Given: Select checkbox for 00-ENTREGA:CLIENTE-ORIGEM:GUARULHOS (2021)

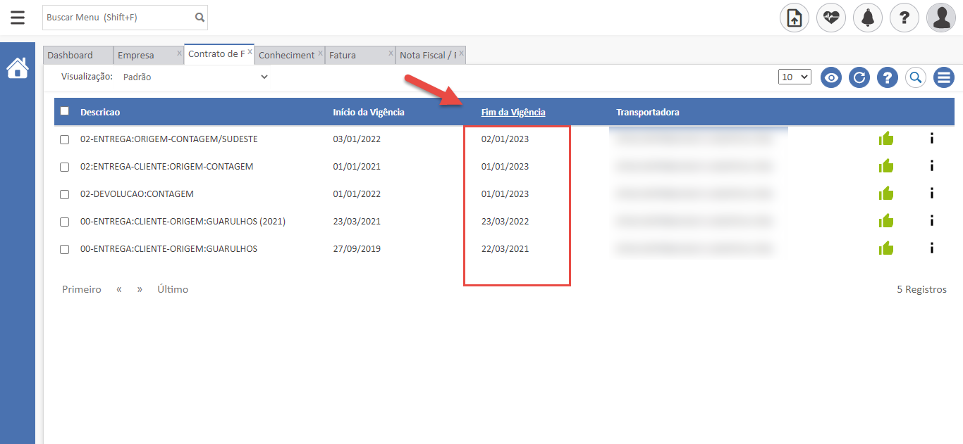Looking at the screenshot, I should click(65, 222).
